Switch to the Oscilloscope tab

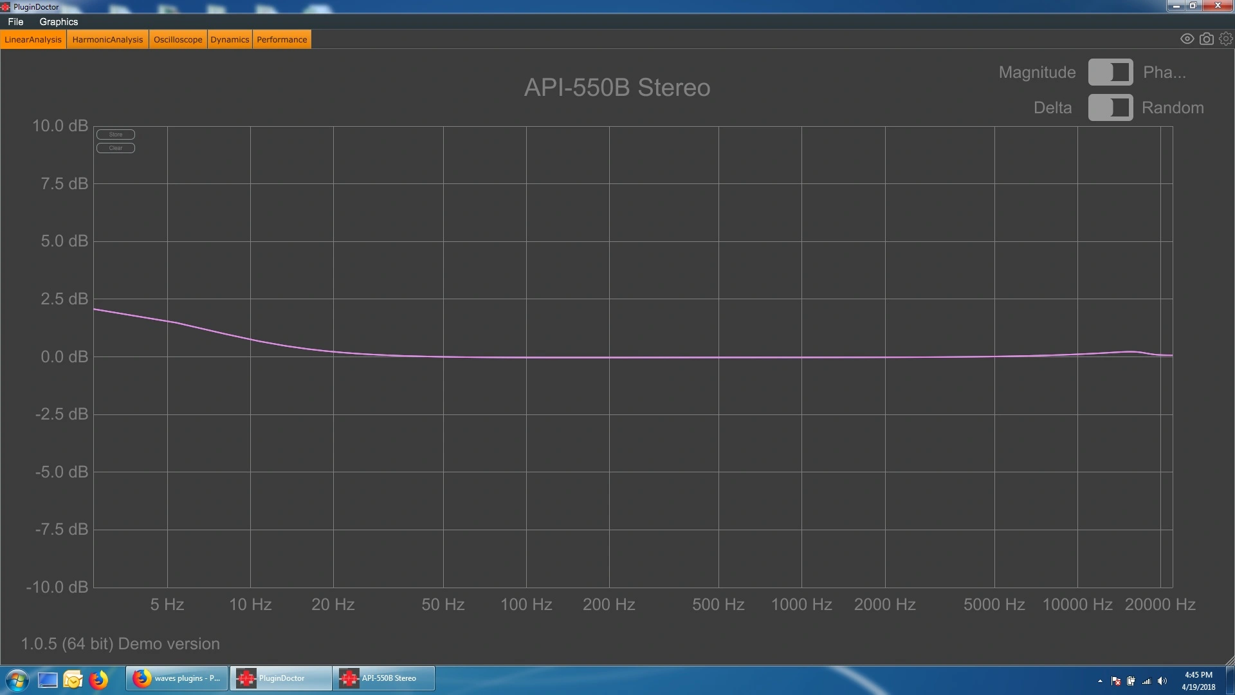point(178,39)
